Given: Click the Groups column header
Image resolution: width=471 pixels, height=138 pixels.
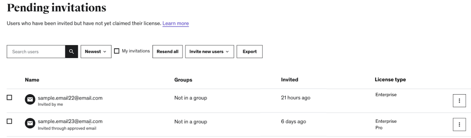Looking at the screenshot, I should coord(183,80).
